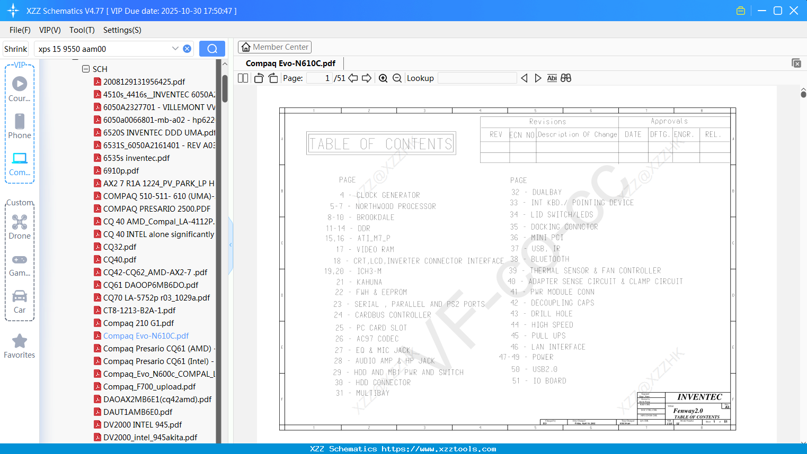
Task: Open the Courses sidebar item
Action: pos(20,89)
